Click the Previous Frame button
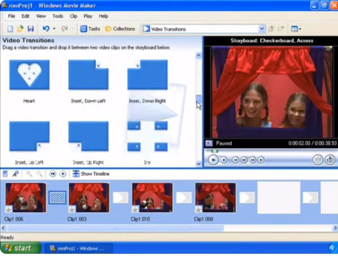 pyautogui.click(x=244, y=160)
